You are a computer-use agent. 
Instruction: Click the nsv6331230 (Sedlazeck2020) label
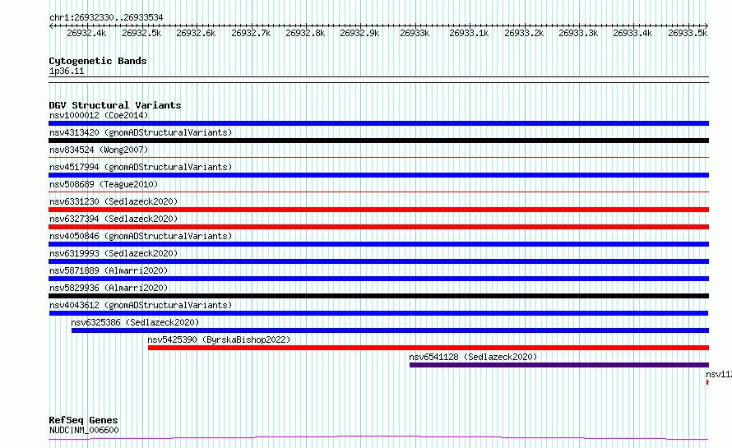(114, 201)
